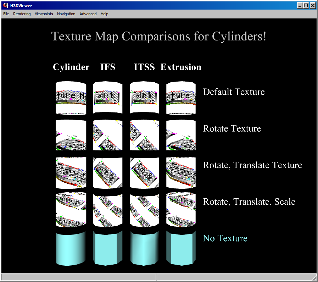The width and height of the screenshot is (318, 282).
Task: Select the IFS default texture cylinder
Action: (x=108, y=98)
